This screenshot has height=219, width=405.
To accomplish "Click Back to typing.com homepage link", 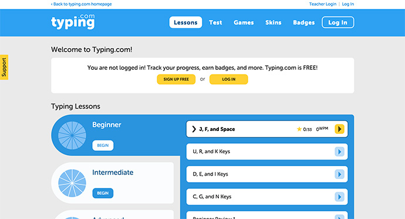I will 81,4.
